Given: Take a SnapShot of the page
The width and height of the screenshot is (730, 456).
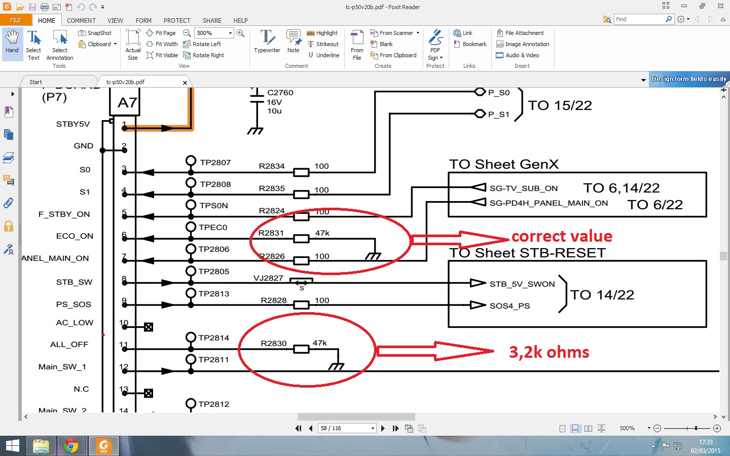Looking at the screenshot, I should 95,33.
